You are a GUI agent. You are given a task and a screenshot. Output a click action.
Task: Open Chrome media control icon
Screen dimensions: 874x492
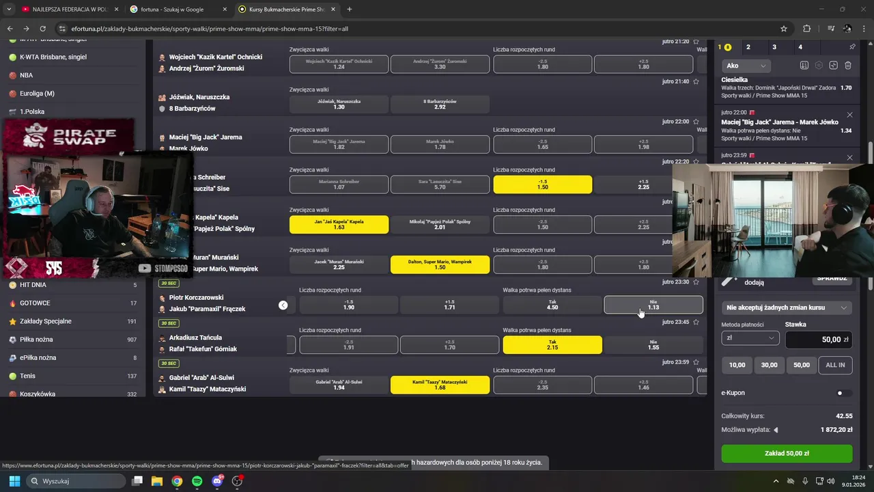tap(831, 29)
